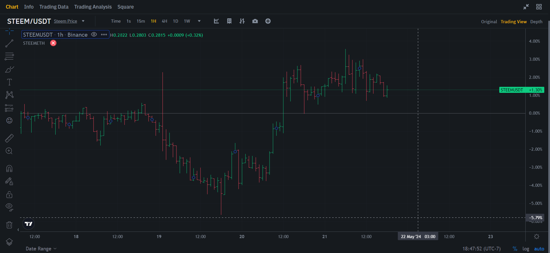The image size is (550, 253).
Task: Click the STEEMUSDT +1.30% price label
Action: [x=522, y=90]
